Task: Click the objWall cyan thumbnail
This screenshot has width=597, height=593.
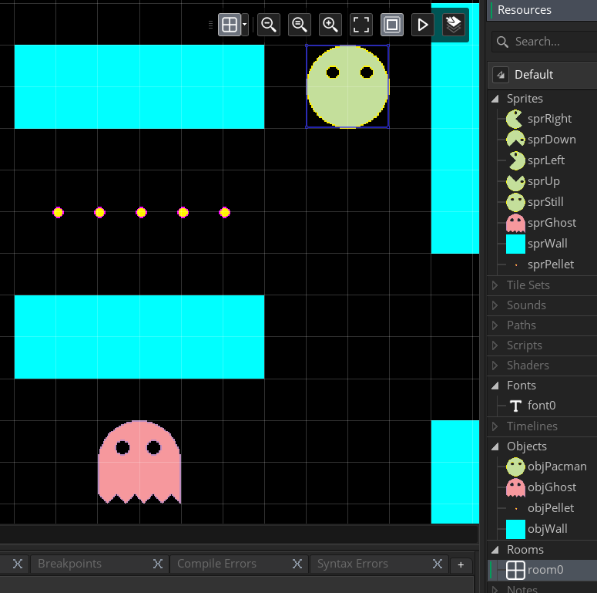Action: pos(515,529)
